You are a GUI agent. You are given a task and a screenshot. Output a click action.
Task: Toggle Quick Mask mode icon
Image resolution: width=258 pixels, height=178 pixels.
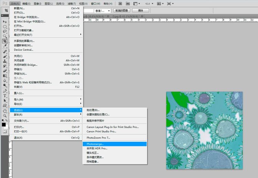coord(5,131)
